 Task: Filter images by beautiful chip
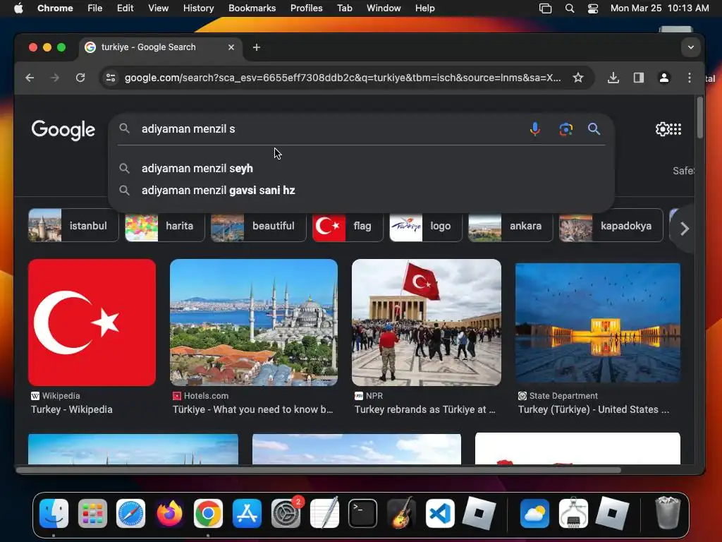coord(258,225)
